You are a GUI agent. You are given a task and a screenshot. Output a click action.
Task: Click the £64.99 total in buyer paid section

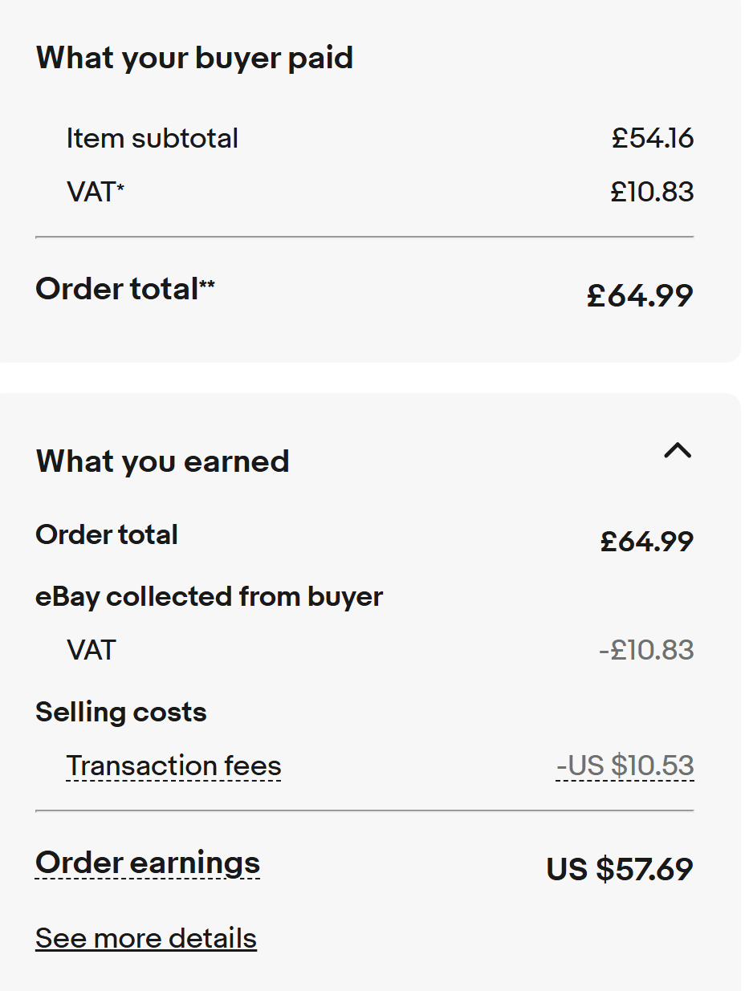[x=640, y=296]
